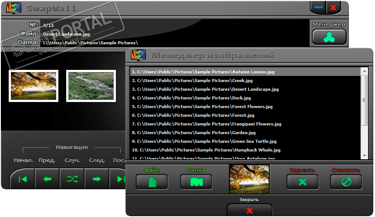Clear the list with the Очистить circle-slash button
Image resolution: width=375 pixels, height=217 pixels.
[346, 182]
